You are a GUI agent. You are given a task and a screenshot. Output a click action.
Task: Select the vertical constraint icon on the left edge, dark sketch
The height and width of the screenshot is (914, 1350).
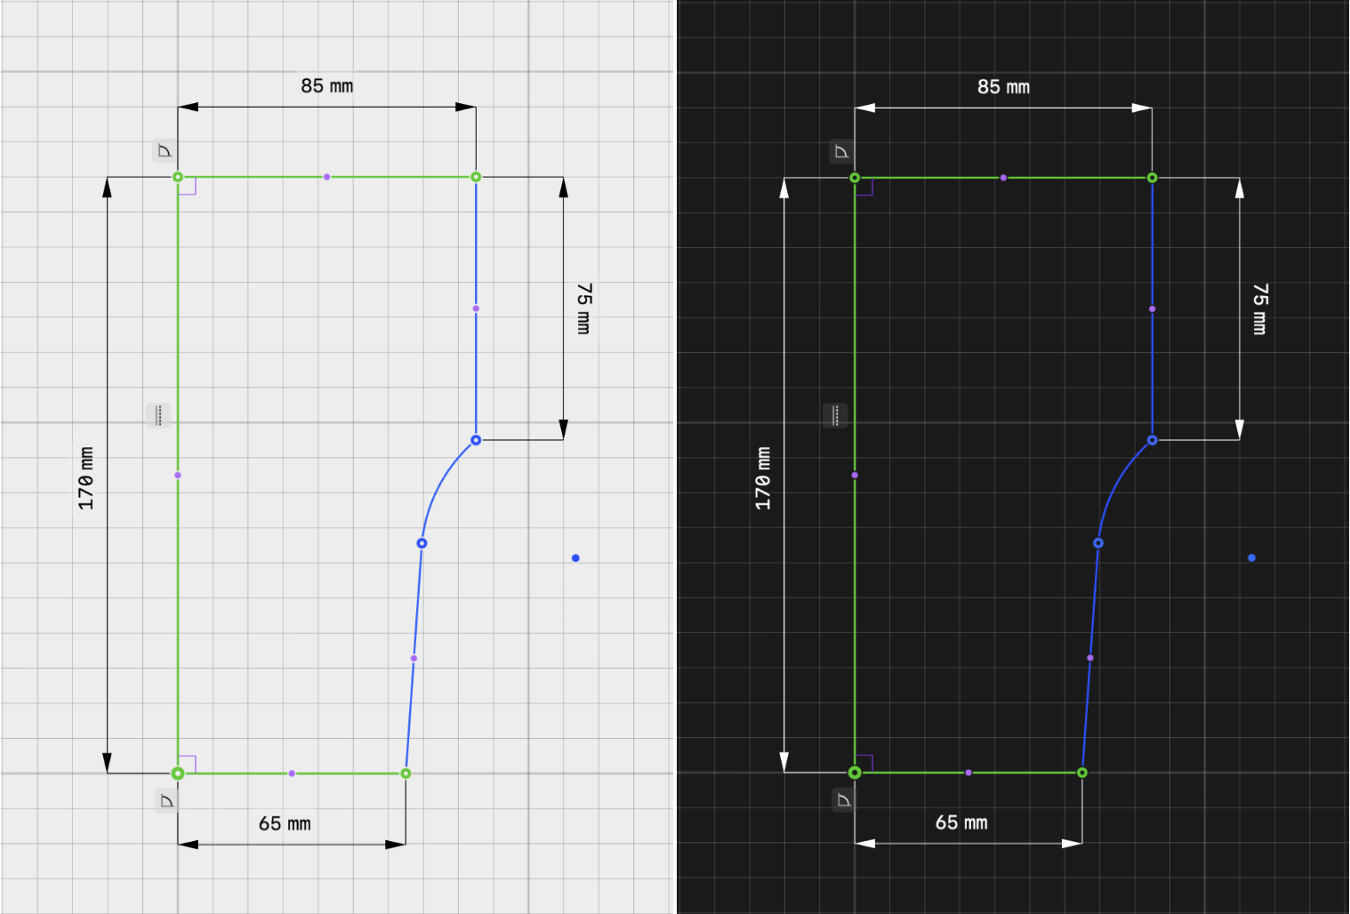tap(835, 415)
